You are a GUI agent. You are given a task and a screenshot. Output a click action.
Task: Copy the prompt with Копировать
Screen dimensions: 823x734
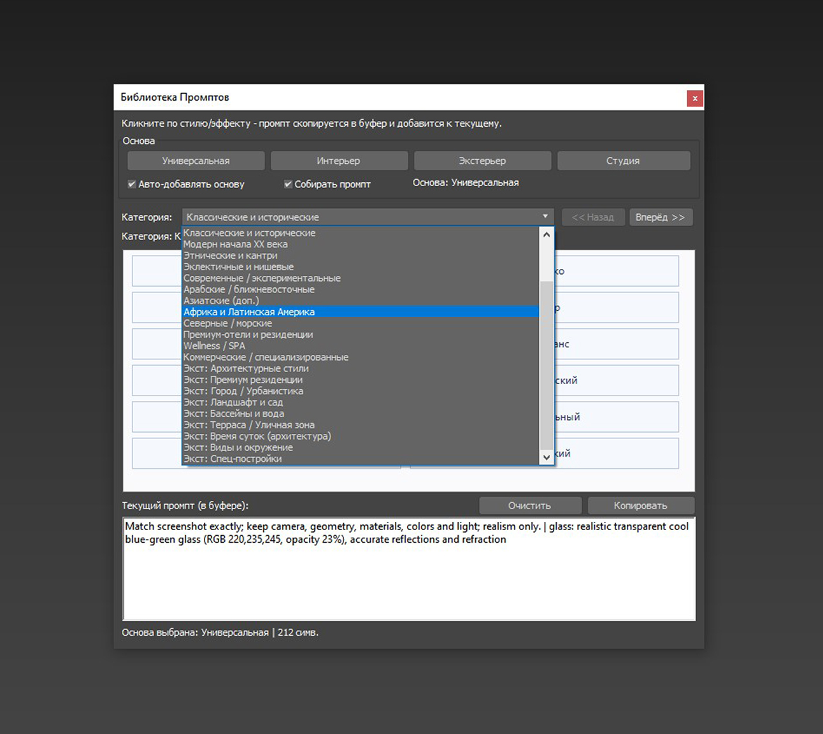[x=641, y=505]
